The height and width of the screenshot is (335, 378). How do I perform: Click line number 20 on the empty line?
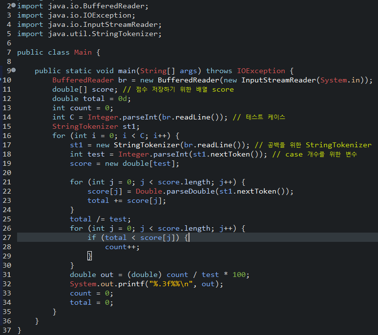point(7,173)
